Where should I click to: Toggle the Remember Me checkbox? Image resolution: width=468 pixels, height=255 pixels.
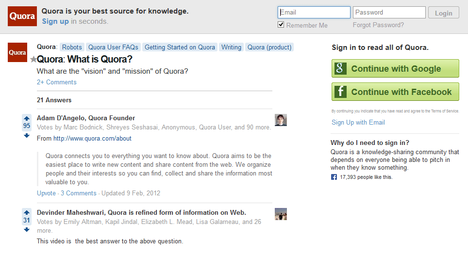(281, 25)
